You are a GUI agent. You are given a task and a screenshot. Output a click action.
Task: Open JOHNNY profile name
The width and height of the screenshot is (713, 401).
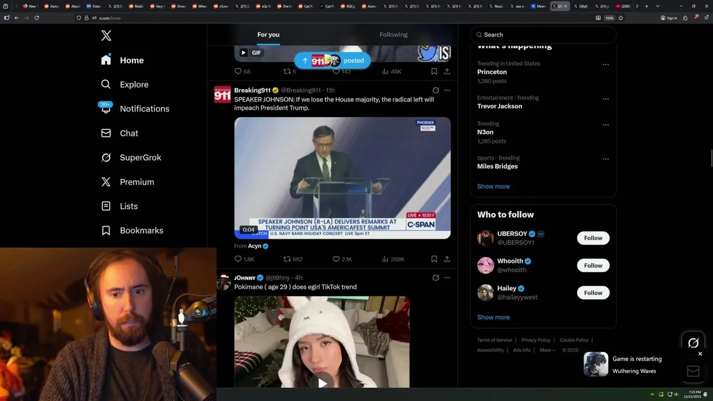tap(245, 278)
